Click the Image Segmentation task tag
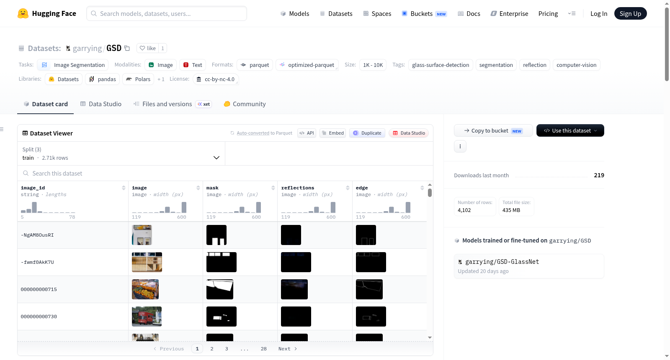Image resolution: width=670 pixels, height=360 pixels. coord(73,65)
